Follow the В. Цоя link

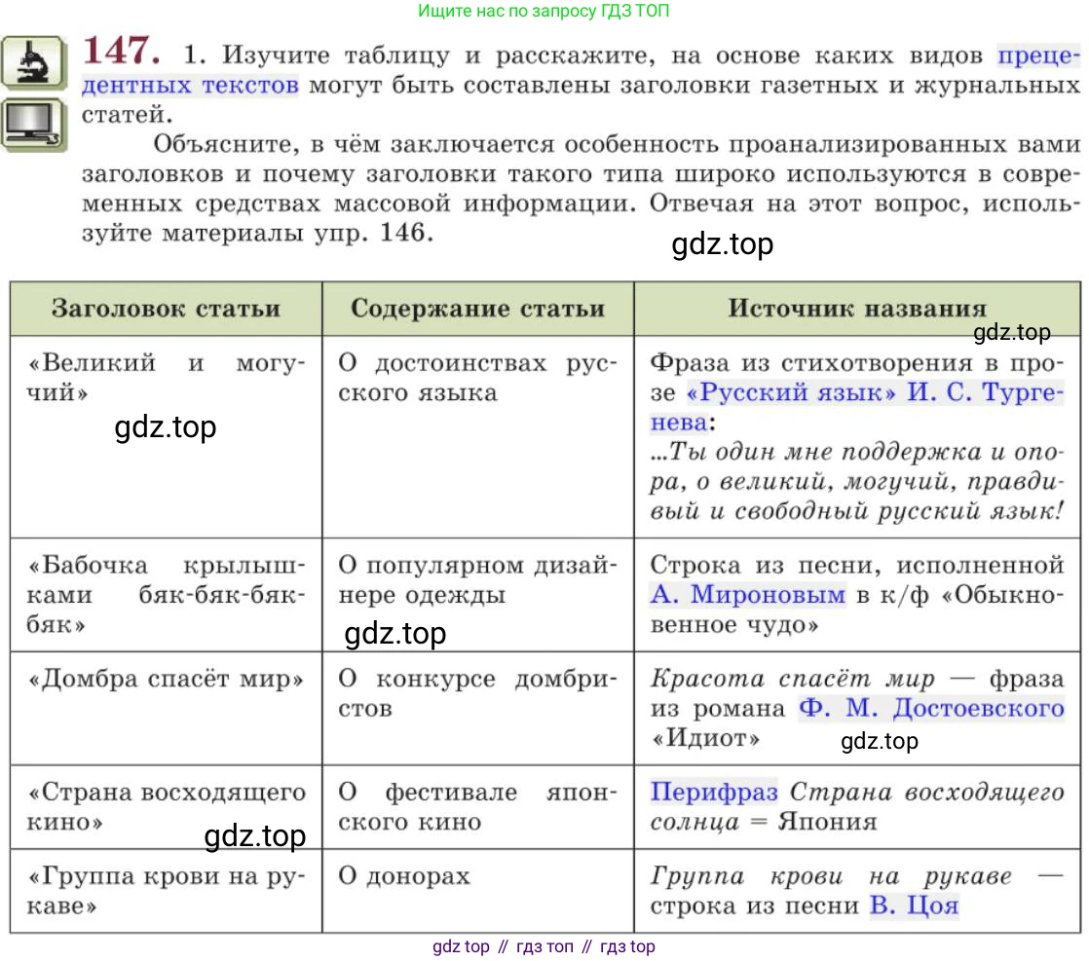point(914,906)
